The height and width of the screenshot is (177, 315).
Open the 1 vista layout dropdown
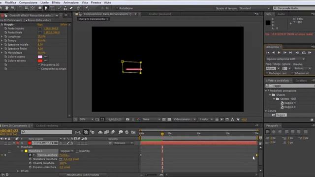[x=206, y=119]
